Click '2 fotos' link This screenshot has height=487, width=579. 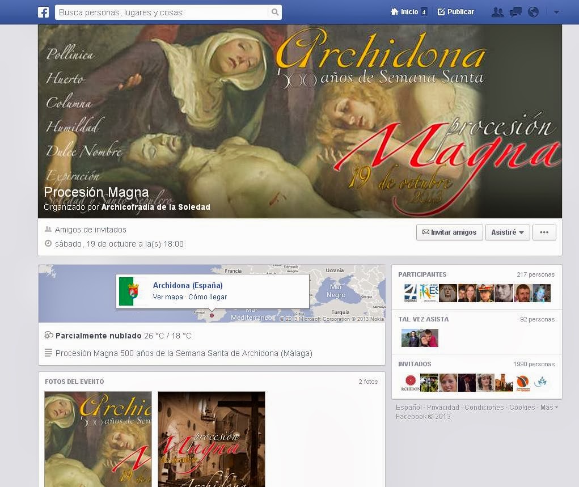[x=368, y=382]
